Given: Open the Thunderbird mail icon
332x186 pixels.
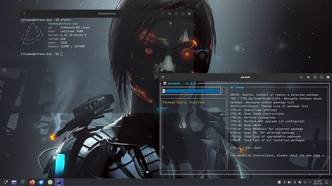Looking at the screenshot, I should tap(41, 182).
